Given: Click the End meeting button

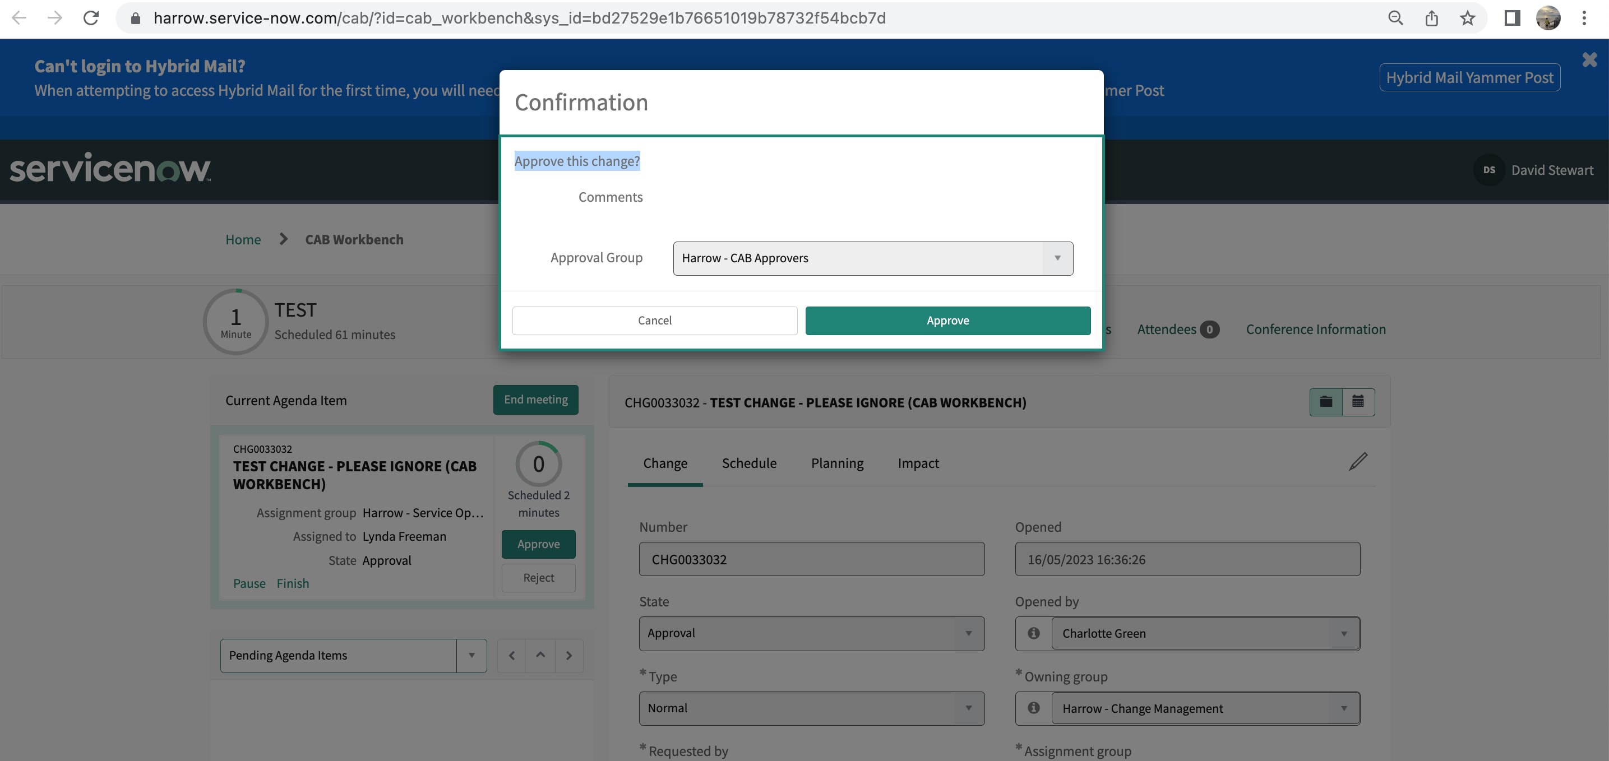Looking at the screenshot, I should [x=535, y=400].
